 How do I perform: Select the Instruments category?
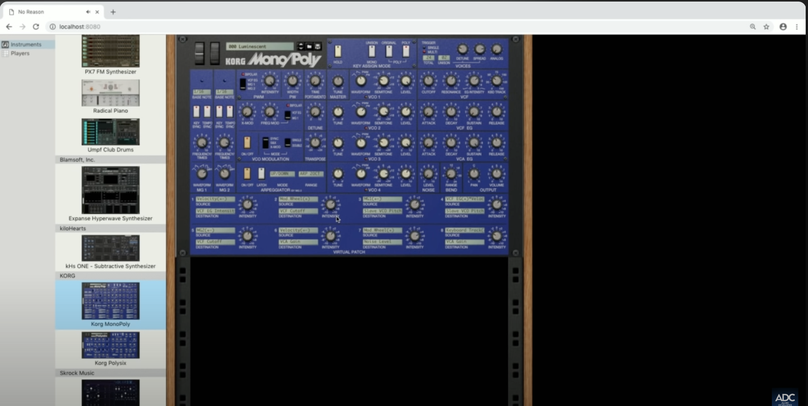pyautogui.click(x=27, y=45)
